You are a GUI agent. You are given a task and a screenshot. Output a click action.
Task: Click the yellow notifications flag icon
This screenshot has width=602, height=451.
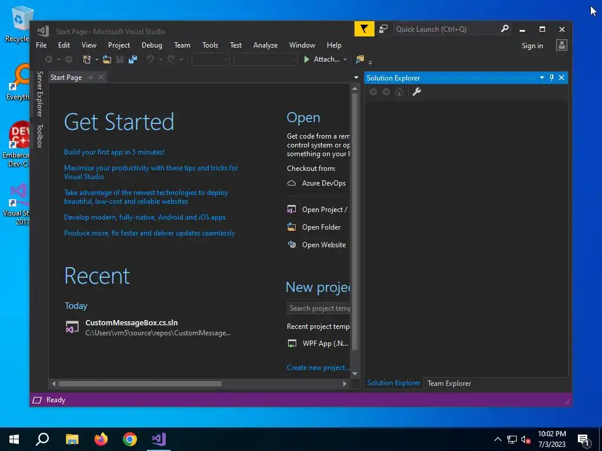pos(364,29)
